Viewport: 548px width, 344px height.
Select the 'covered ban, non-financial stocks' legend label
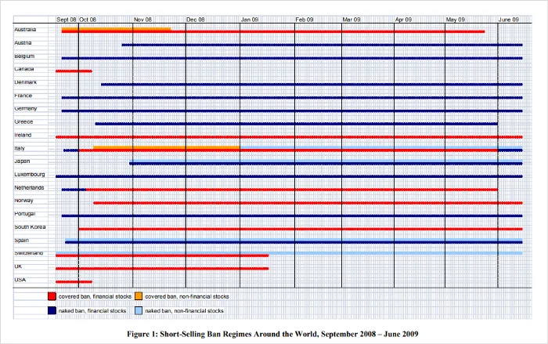click(x=187, y=296)
